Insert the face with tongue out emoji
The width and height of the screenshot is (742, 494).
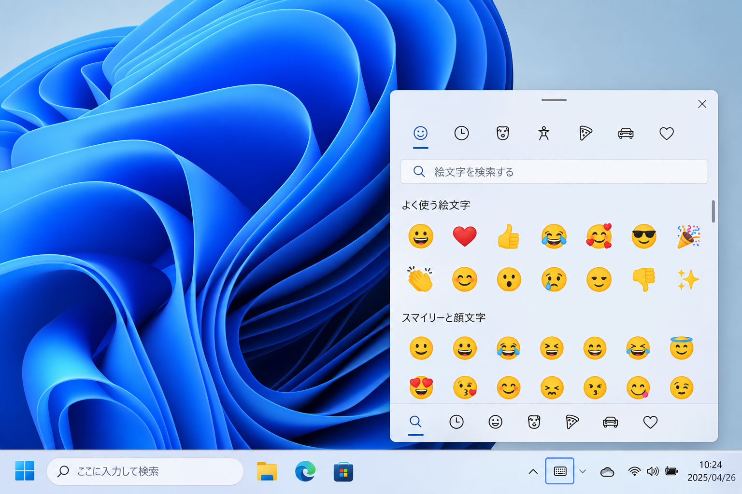point(638,387)
